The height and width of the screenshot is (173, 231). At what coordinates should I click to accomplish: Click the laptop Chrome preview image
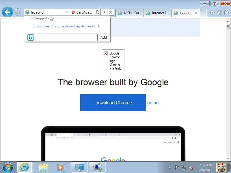tap(113, 143)
